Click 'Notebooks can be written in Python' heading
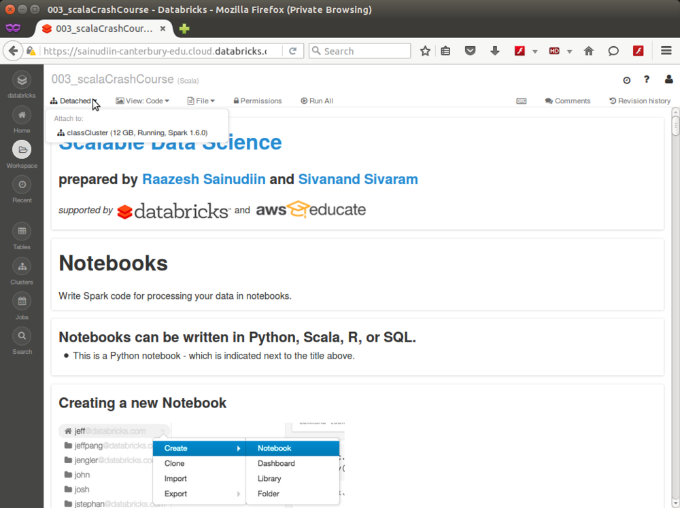This screenshot has width=680, height=508. (x=237, y=337)
